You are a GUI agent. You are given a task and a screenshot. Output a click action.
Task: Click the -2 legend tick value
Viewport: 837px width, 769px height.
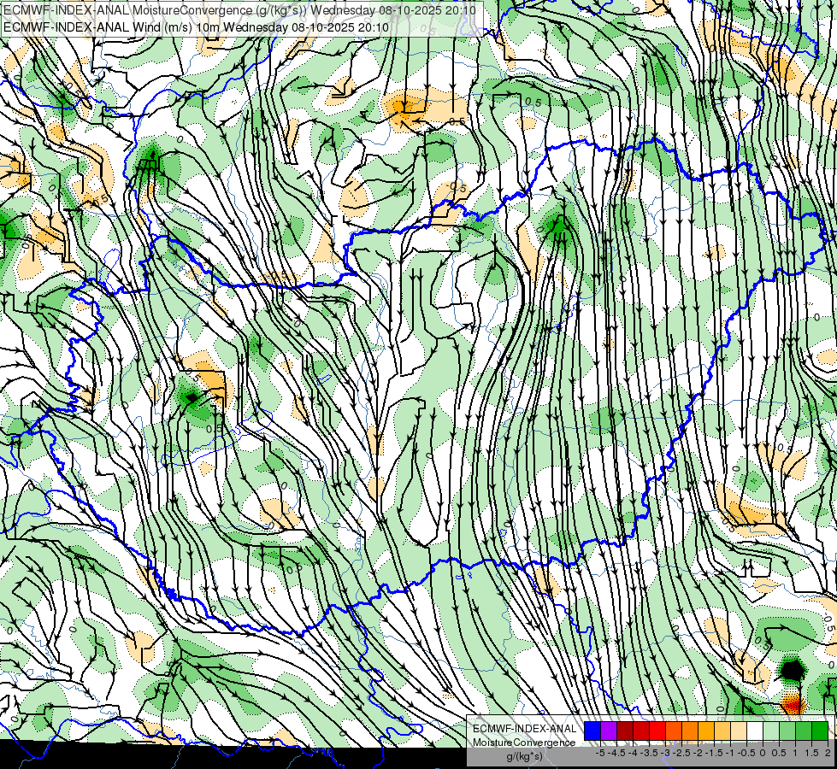click(698, 753)
